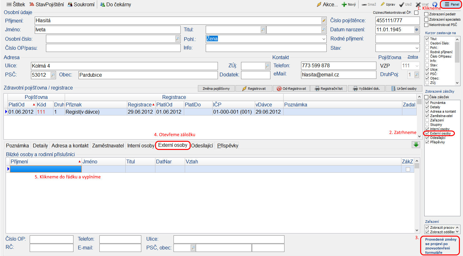Check the Zobrazení pediatr option
463x256 pixels.
[x=426, y=14]
